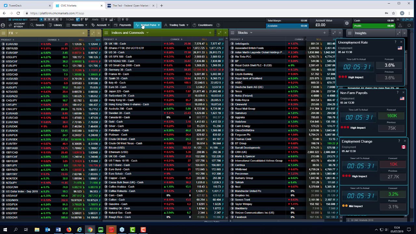
Task: Maximize the Insights panel
Action: pos(398,33)
